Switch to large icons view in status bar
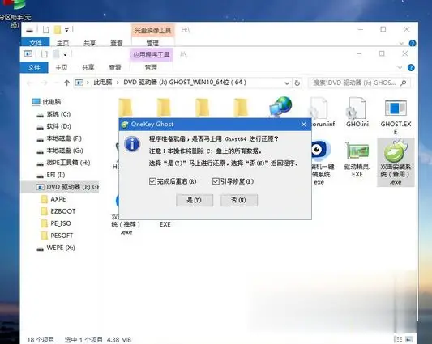This screenshot has width=432, height=344. (409, 339)
